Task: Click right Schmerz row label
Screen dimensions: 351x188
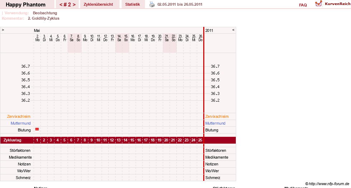Action: click(213, 178)
